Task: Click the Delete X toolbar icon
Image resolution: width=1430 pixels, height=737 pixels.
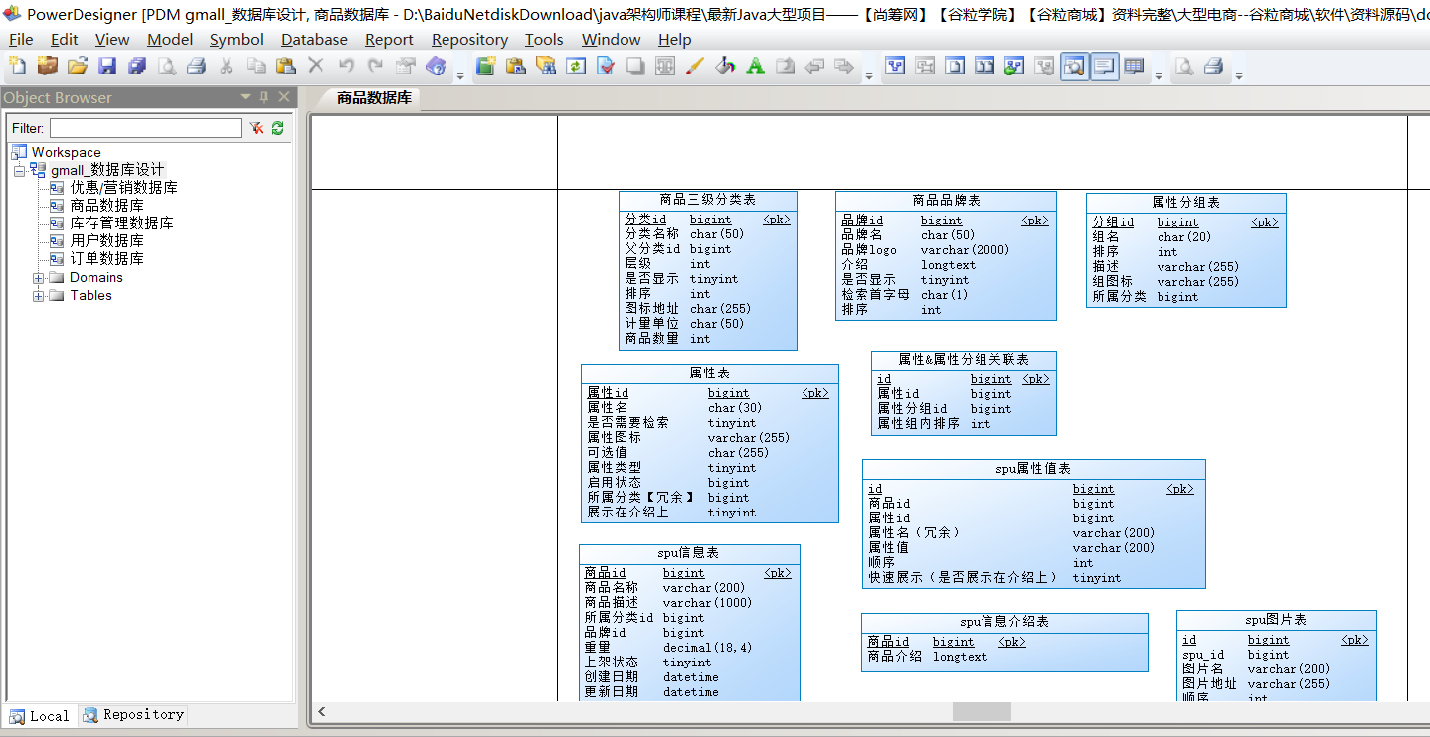Action: [x=315, y=66]
